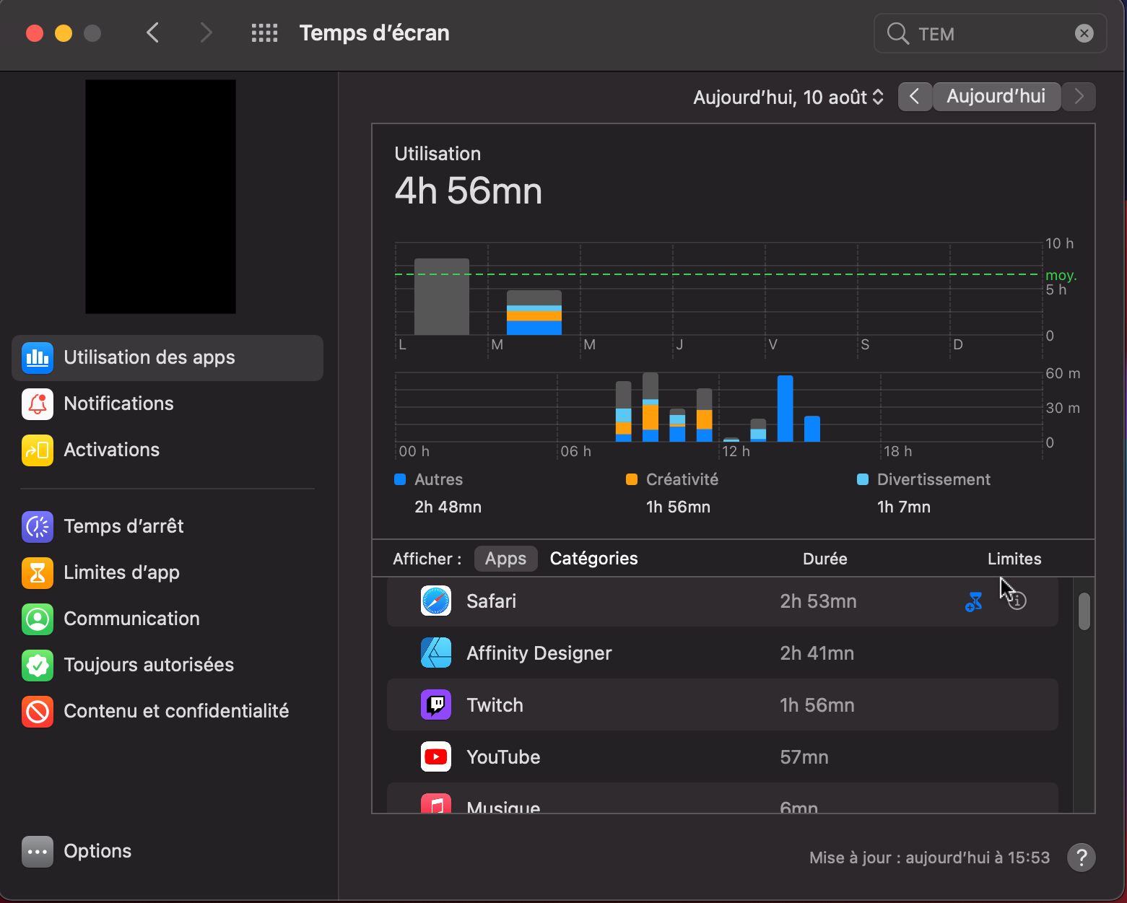Click the orange Limites d'app hourglass icon
Viewport: 1127px width, 903px height.
(x=38, y=573)
